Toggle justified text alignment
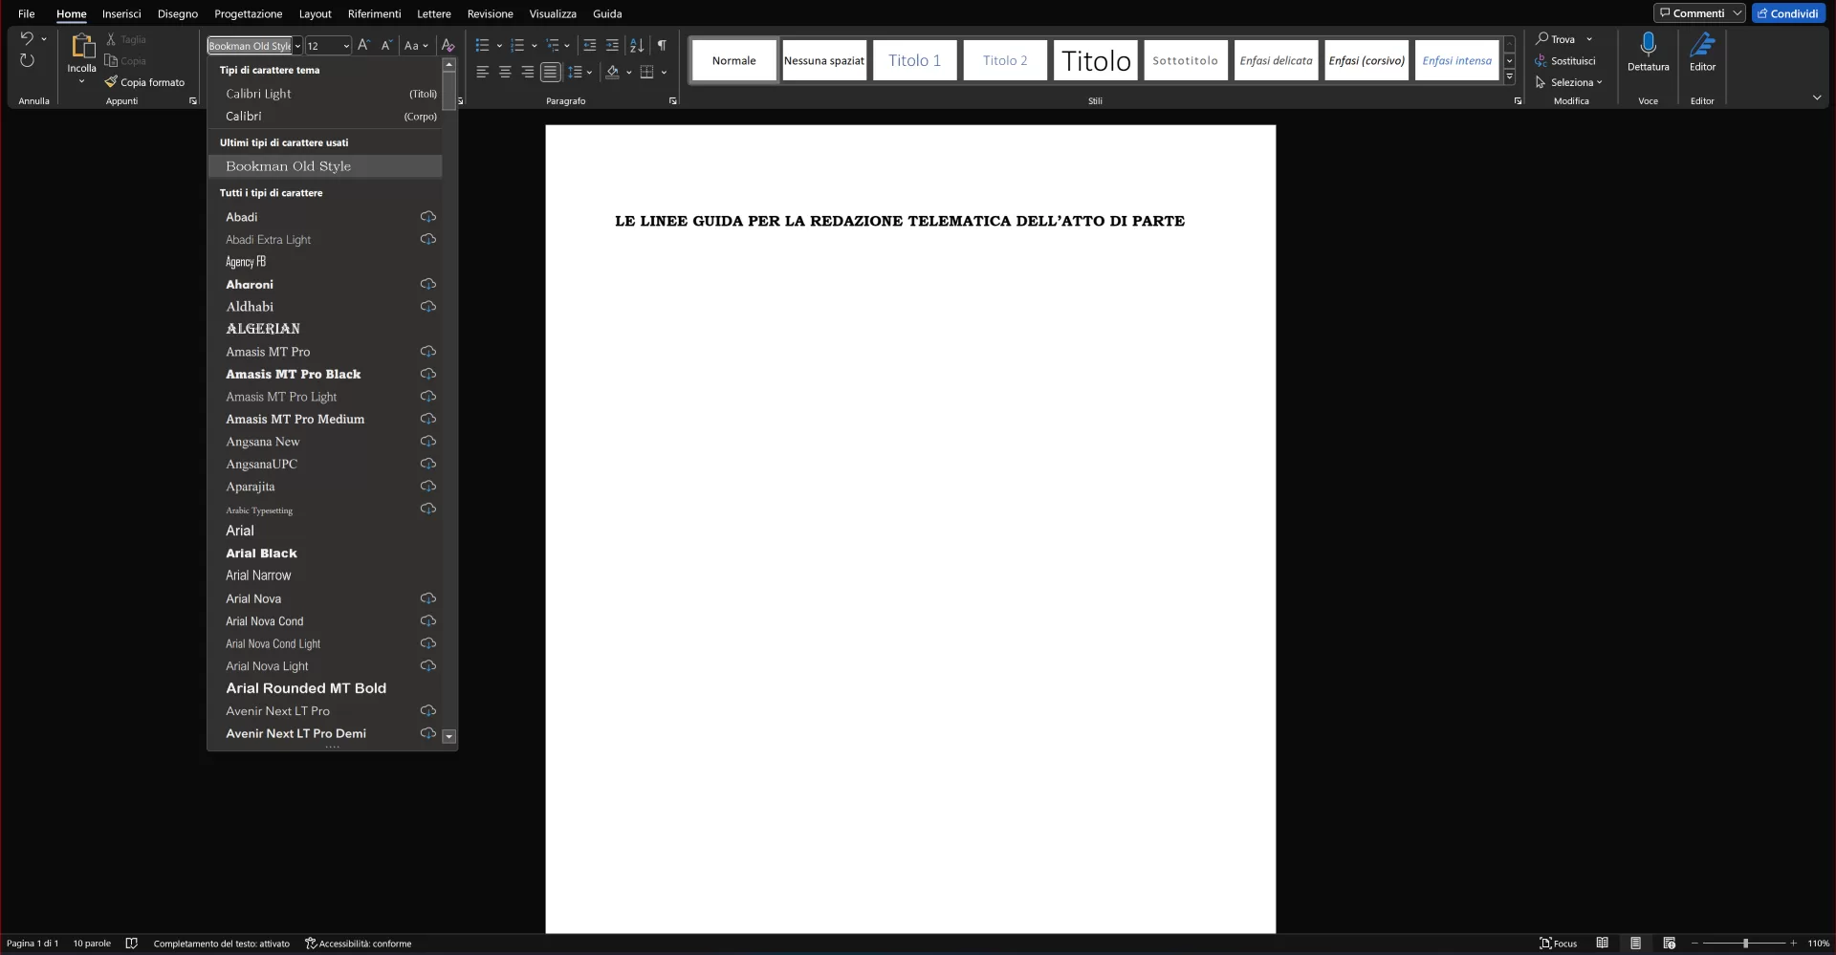Screen dimensions: 1836x955 [x=551, y=72]
